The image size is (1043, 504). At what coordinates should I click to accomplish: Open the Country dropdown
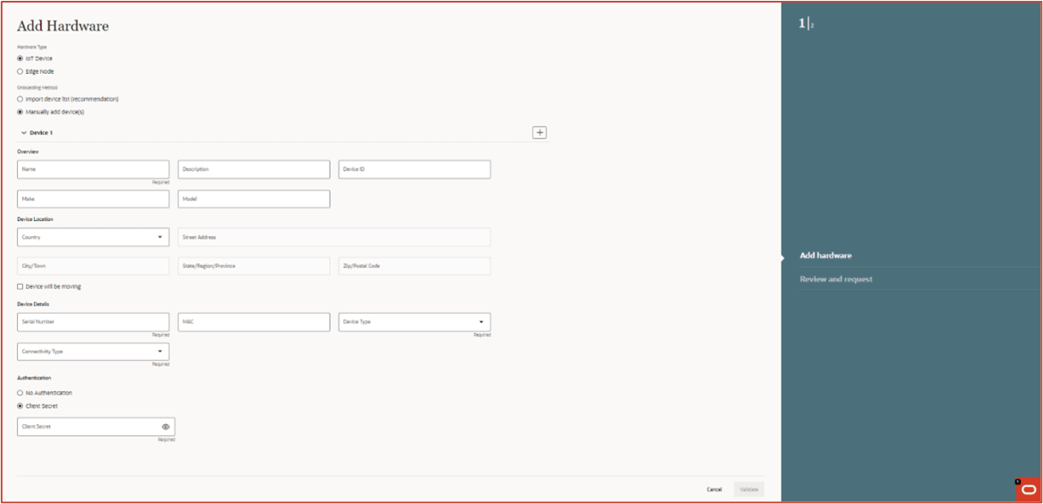[x=161, y=236]
